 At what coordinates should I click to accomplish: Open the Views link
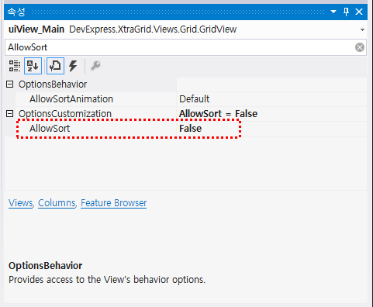click(x=20, y=203)
